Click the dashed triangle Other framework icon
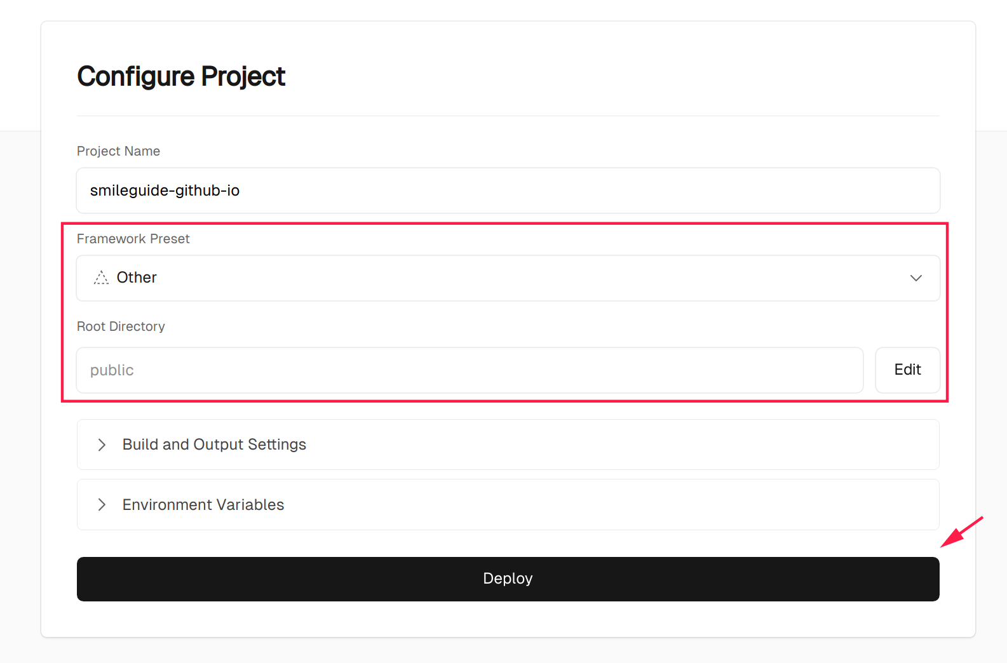Viewport: 1007px width, 663px height. pyautogui.click(x=101, y=278)
